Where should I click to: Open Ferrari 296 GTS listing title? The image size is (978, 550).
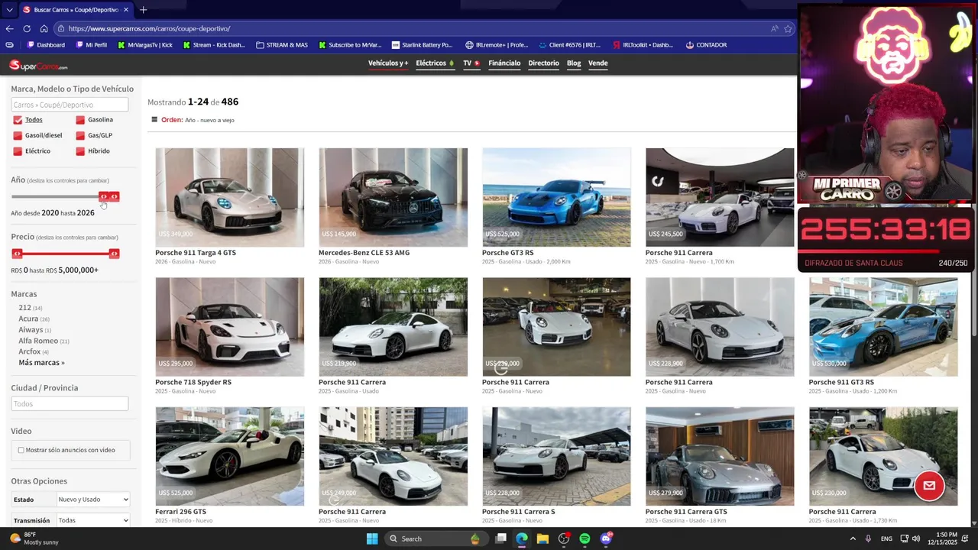pyautogui.click(x=180, y=512)
